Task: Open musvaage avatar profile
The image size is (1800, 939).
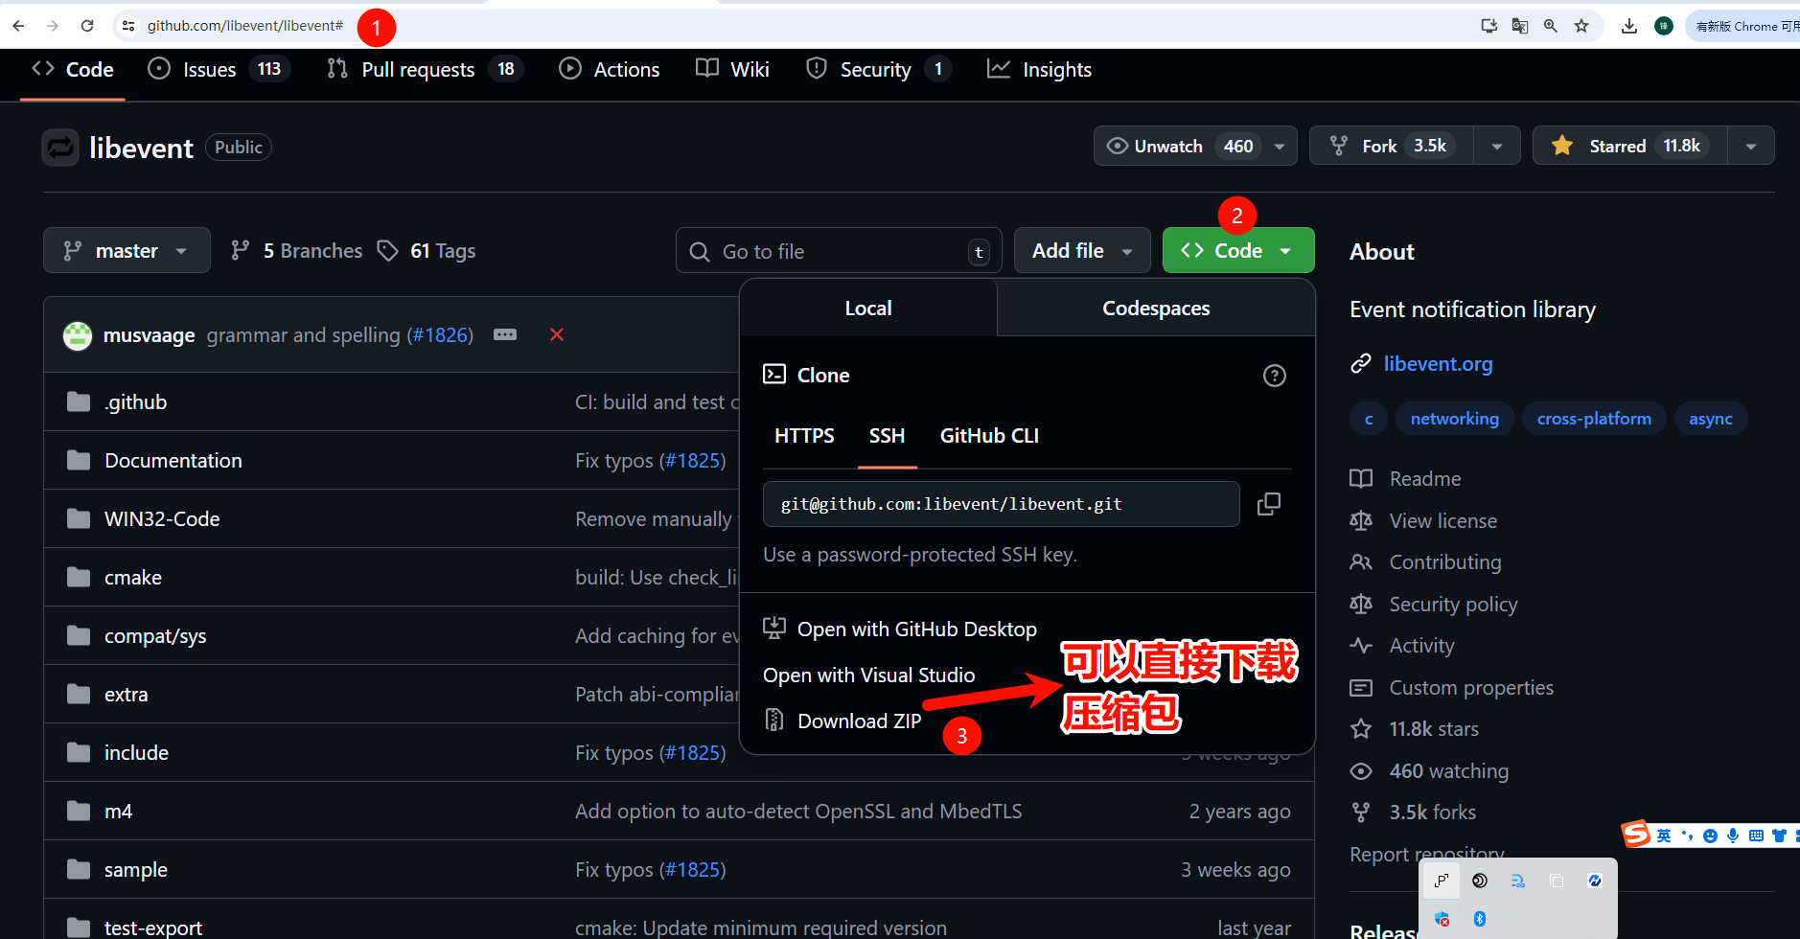Action: click(78, 335)
